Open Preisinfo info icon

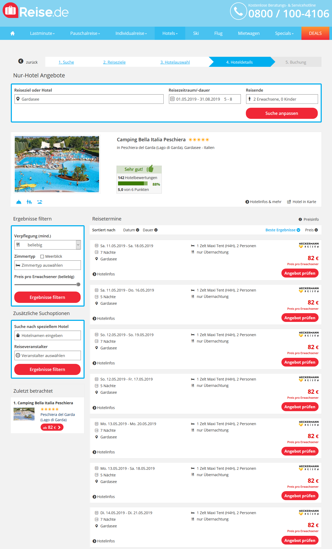(x=300, y=219)
